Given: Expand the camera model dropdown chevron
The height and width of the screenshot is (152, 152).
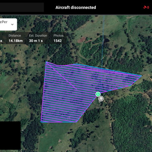Looking at the screenshot, I should 12,24.
